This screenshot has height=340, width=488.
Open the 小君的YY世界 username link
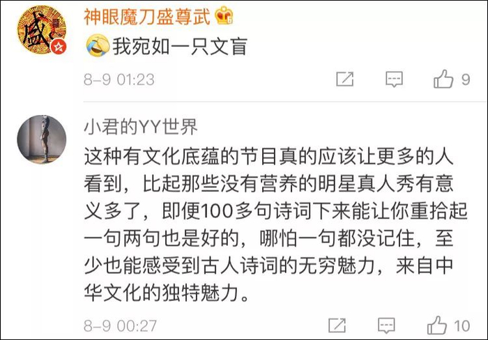[x=141, y=127]
